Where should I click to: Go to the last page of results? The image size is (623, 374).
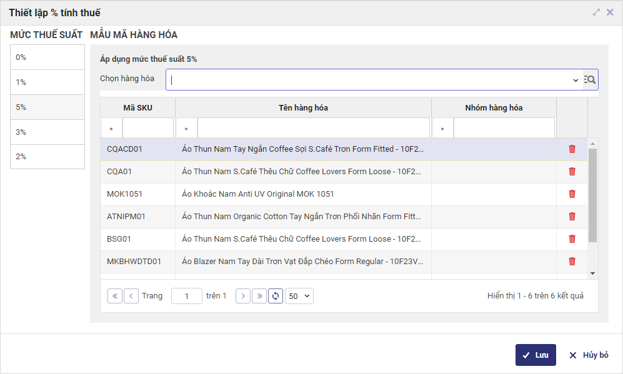coord(259,296)
